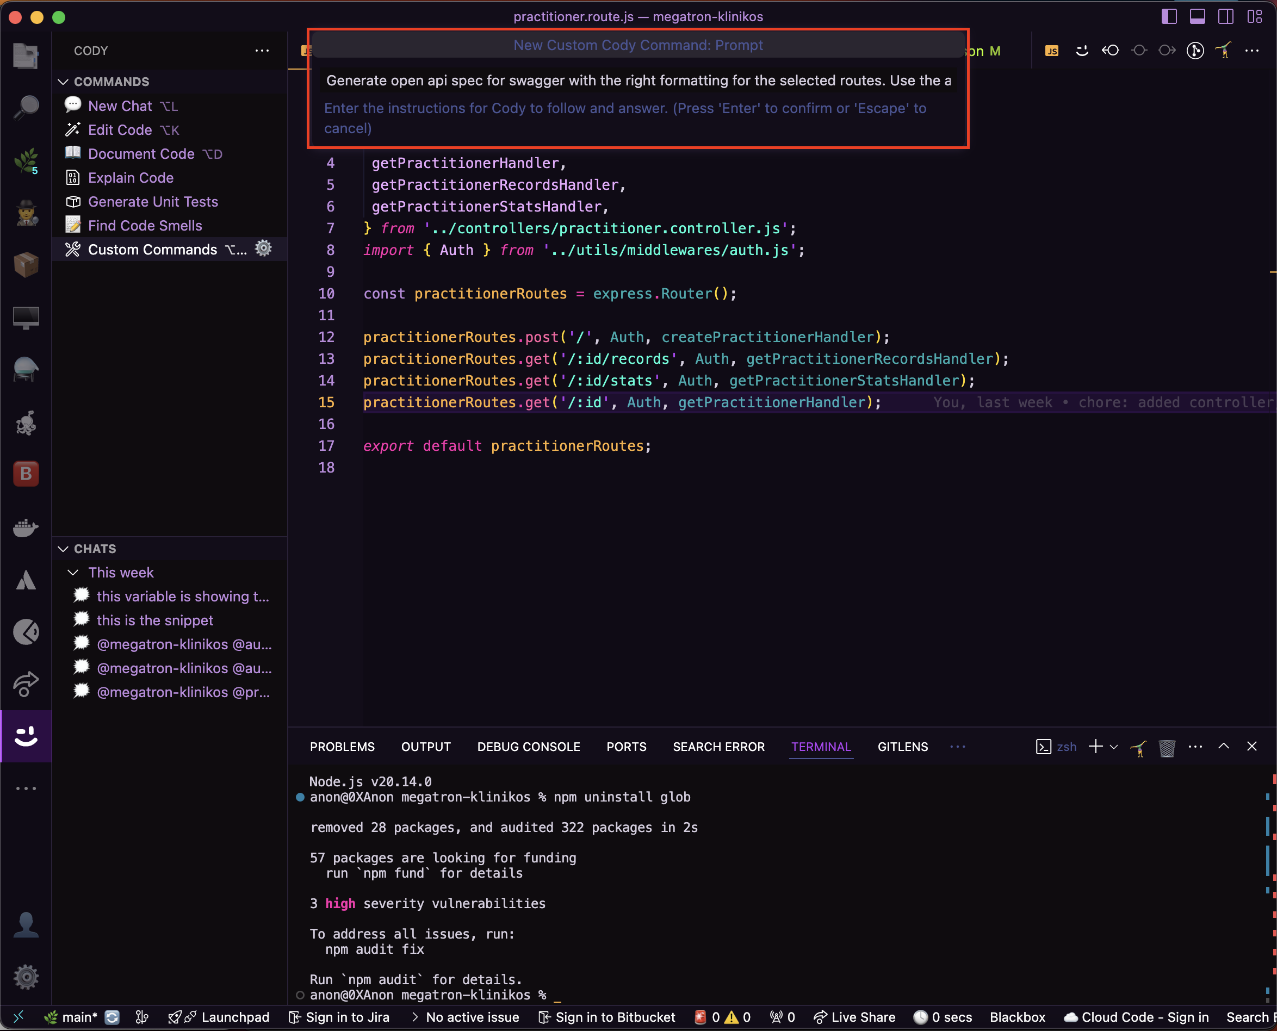Toggle the secondary side bar layout button
This screenshot has width=1277, height=1031.
[1226, 17]
